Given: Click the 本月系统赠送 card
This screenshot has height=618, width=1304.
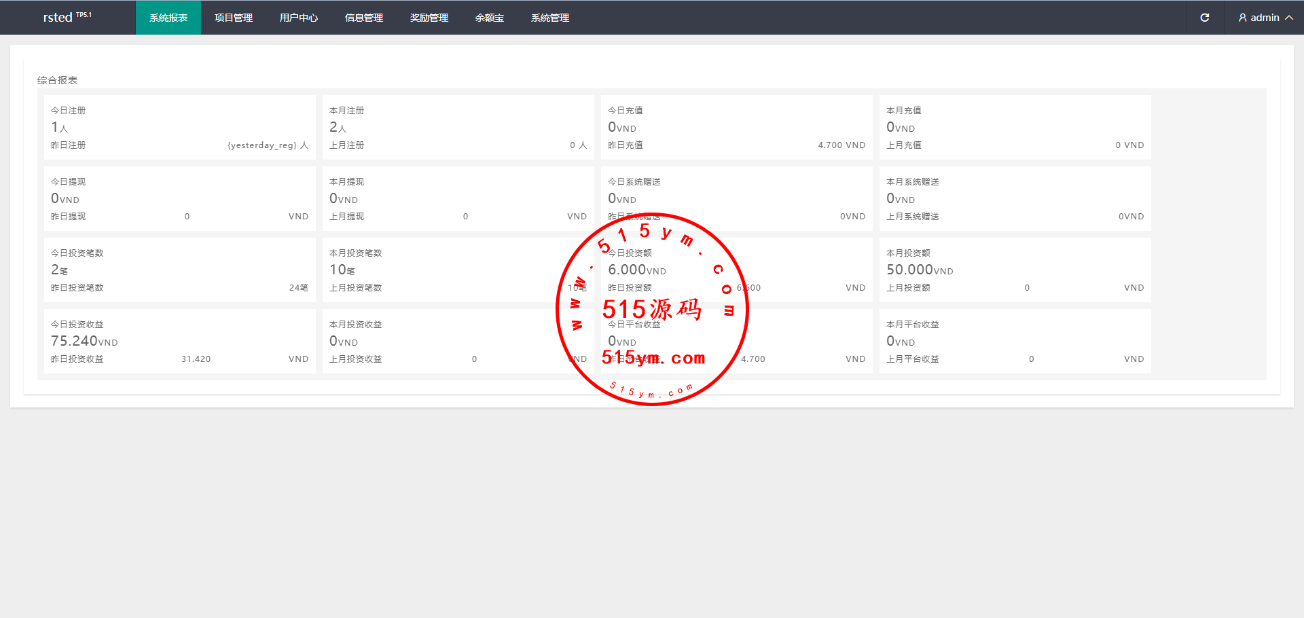Looking at the screenshot, I should coord(1015,198).
